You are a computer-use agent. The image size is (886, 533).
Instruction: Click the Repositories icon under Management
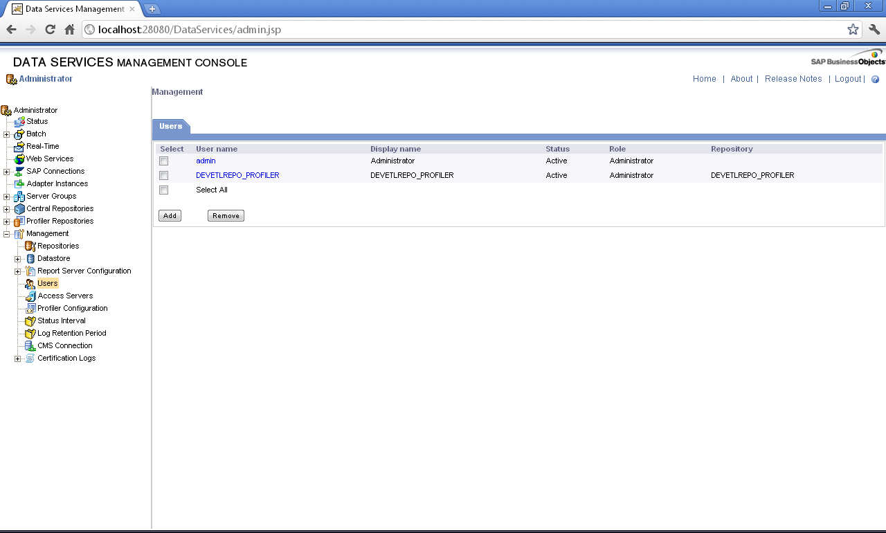[30, 246]
